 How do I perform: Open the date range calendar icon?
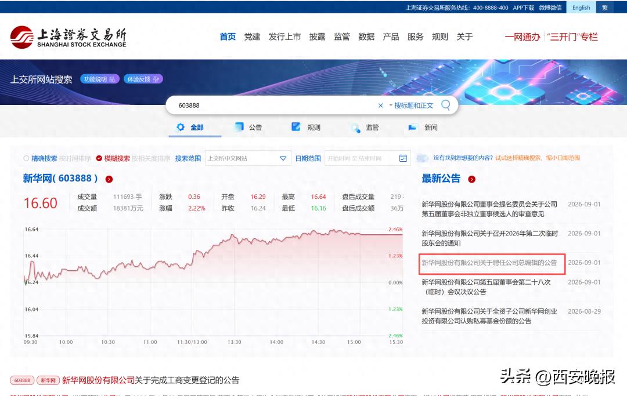click(403, 158)
